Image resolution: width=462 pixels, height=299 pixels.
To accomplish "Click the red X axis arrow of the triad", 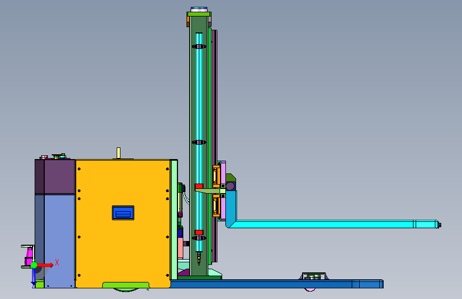I will click(x=45, y=265).
